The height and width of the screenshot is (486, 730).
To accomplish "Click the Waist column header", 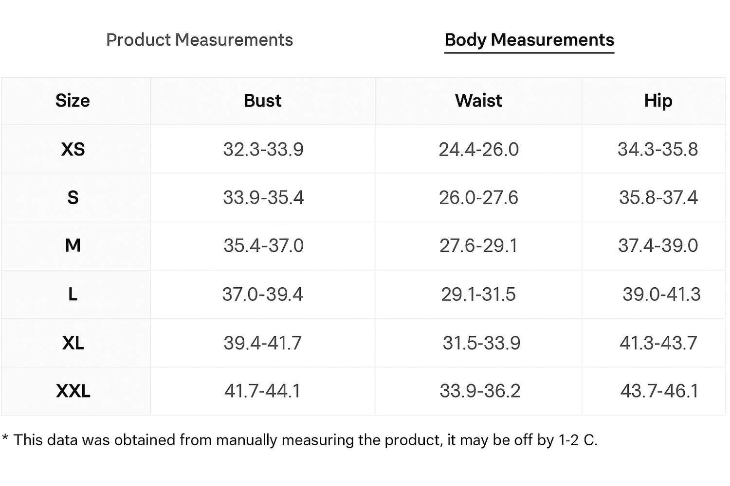I will coord(478,101).
